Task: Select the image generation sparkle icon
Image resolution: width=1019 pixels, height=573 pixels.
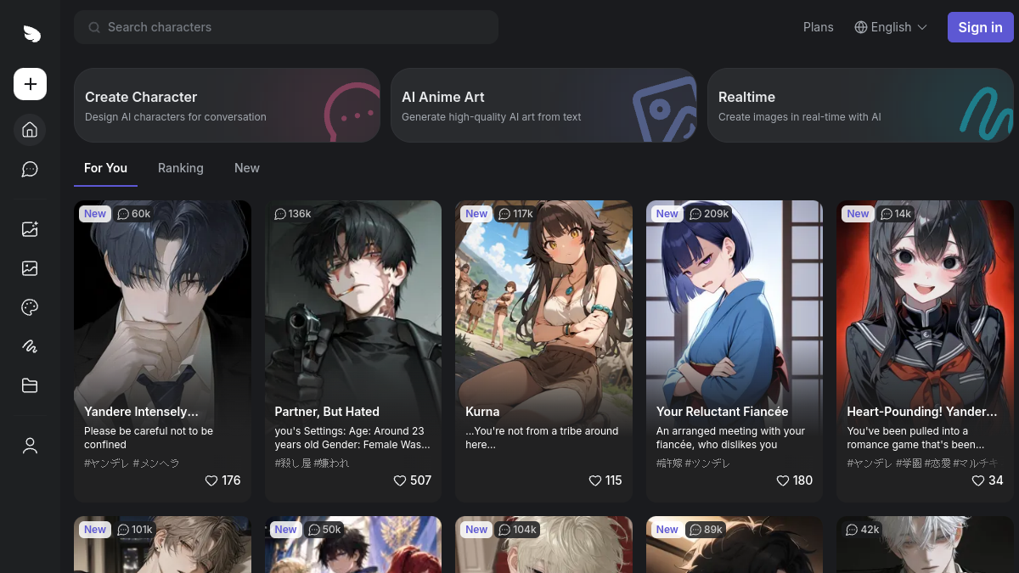Action: [30, 228]
